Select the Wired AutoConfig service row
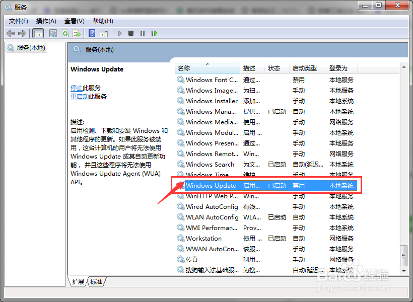Screen dimensions: 413x302 point(266,207)
